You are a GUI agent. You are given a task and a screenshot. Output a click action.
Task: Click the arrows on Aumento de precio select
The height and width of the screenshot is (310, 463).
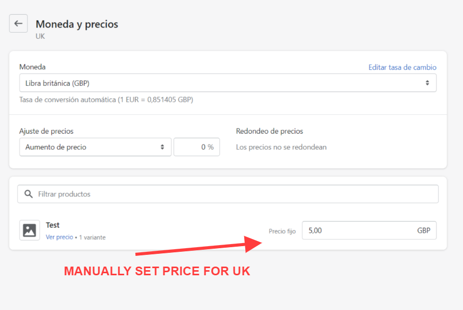click(162, 147)
